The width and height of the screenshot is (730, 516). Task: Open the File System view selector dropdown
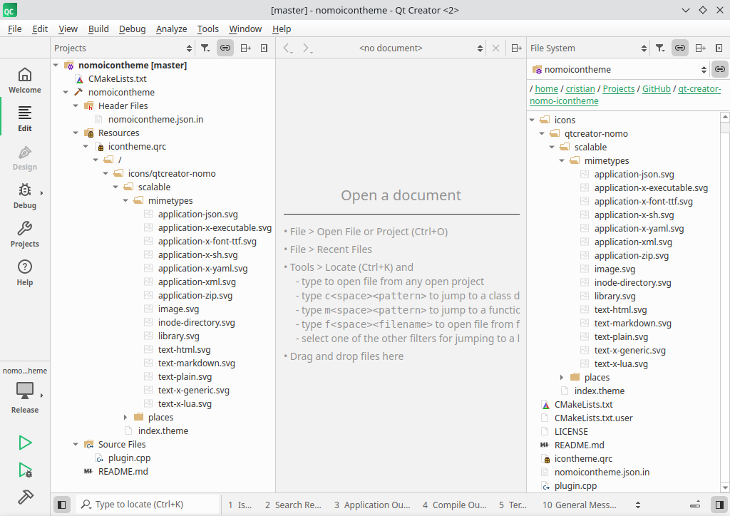pyautogui.click(x=588, y=48)
